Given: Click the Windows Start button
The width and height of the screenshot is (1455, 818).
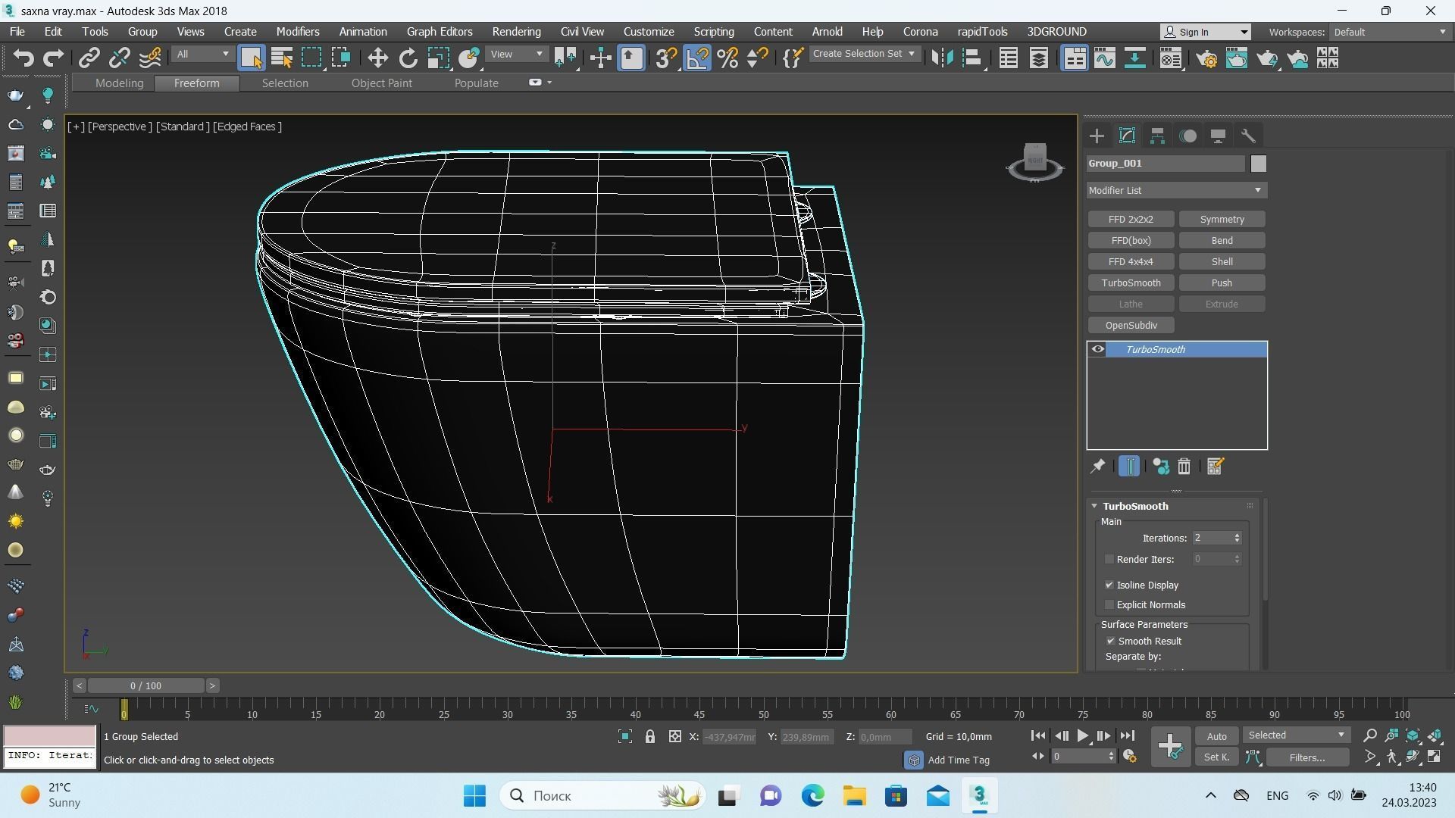Looking at the screenshot, I should point(475,796).
